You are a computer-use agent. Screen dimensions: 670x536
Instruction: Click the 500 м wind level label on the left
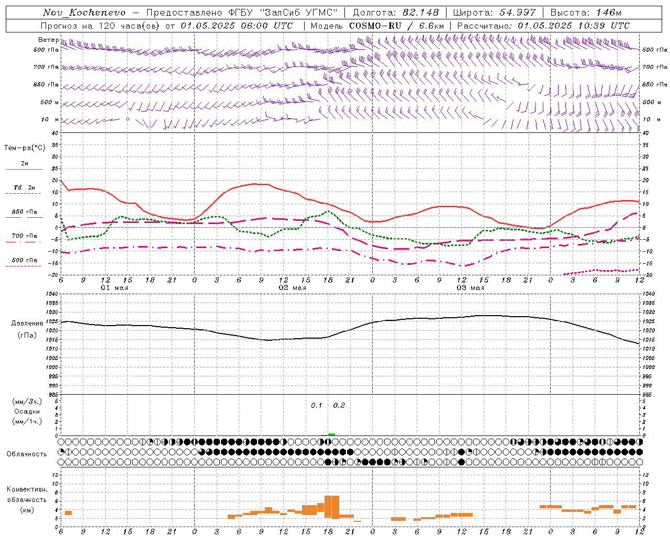click(50, 102)
